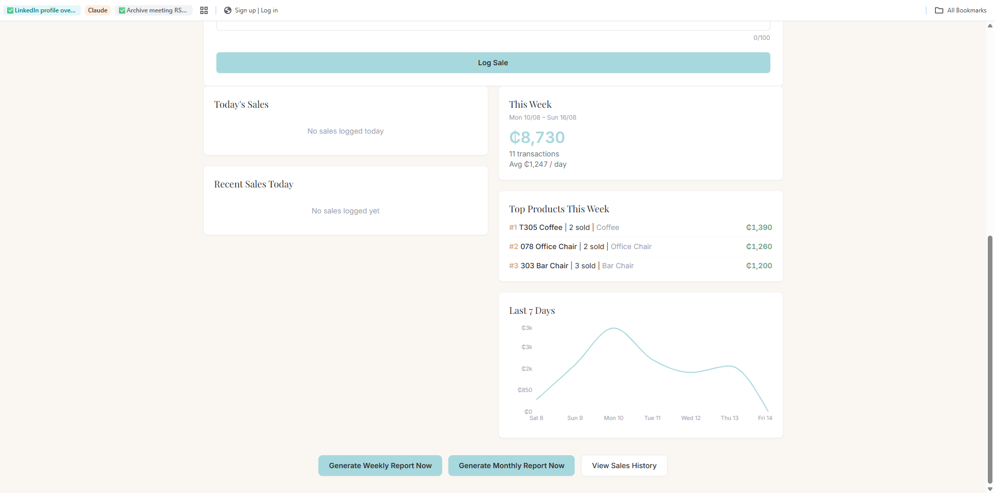The height and width of the screenshot is (493, 994).
Task: Click the page vertical scrollbar thumb
Action: (990, 360)
